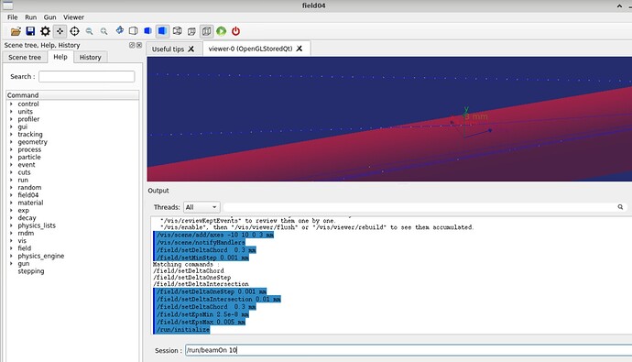Expand the geometry command tree

[x=11, y=142]
